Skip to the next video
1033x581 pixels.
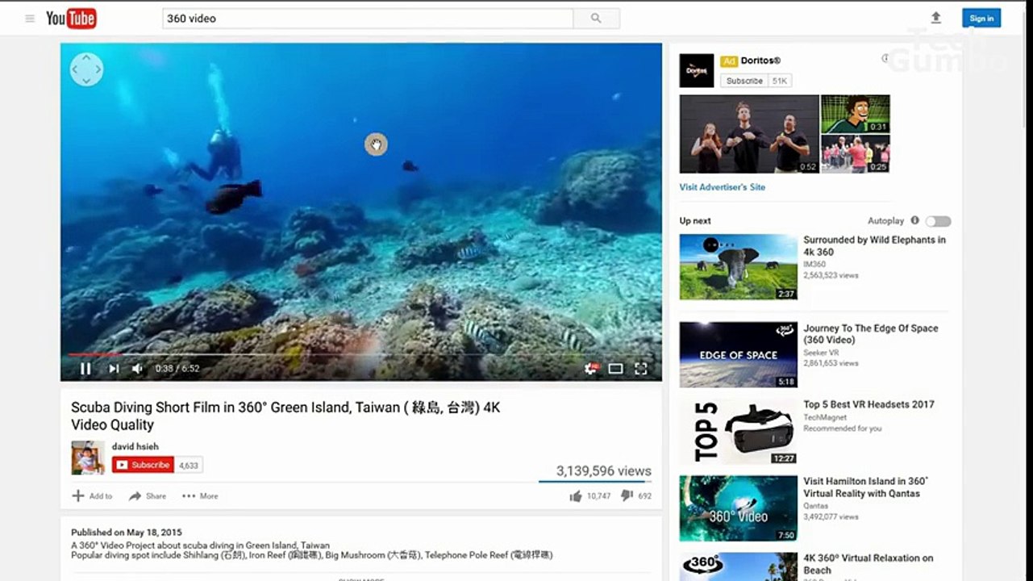click(114, 369)
